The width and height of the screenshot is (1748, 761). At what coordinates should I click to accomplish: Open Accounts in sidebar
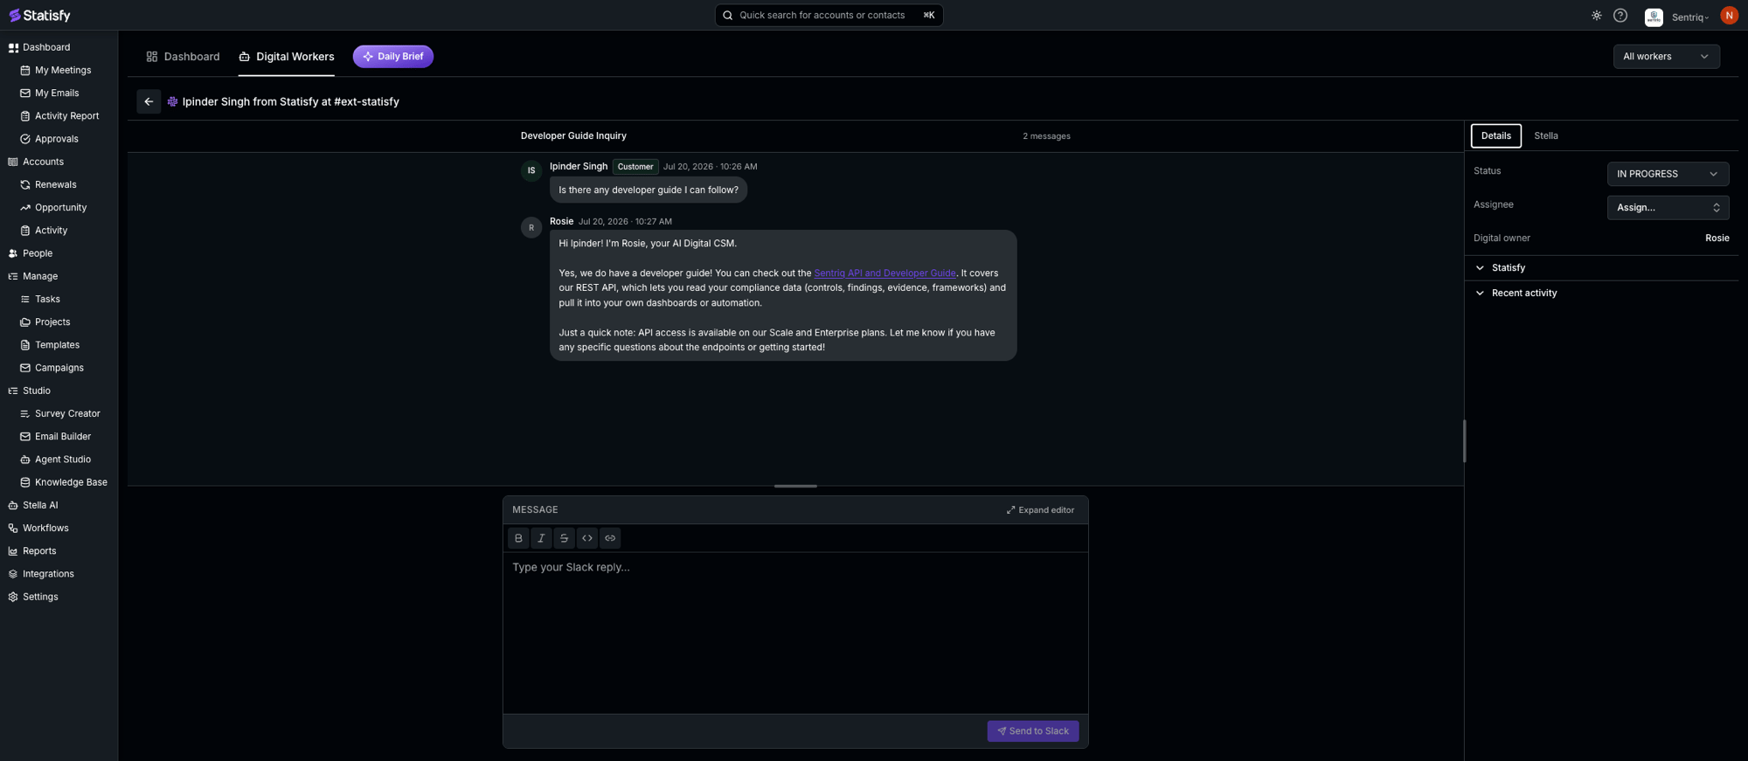[x=43, y=162]
